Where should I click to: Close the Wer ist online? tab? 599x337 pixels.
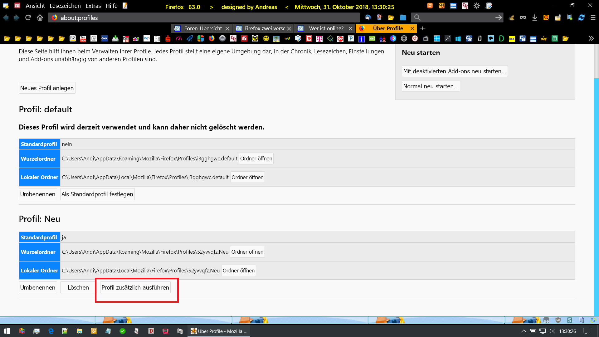click(x=350, y=28)
